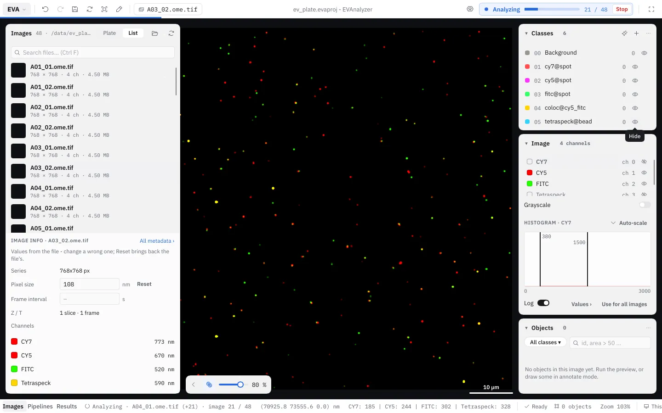Screen dimensions: 662x413
Task: Open the globe icon next to Analyzing
Action: click(470, 9)
